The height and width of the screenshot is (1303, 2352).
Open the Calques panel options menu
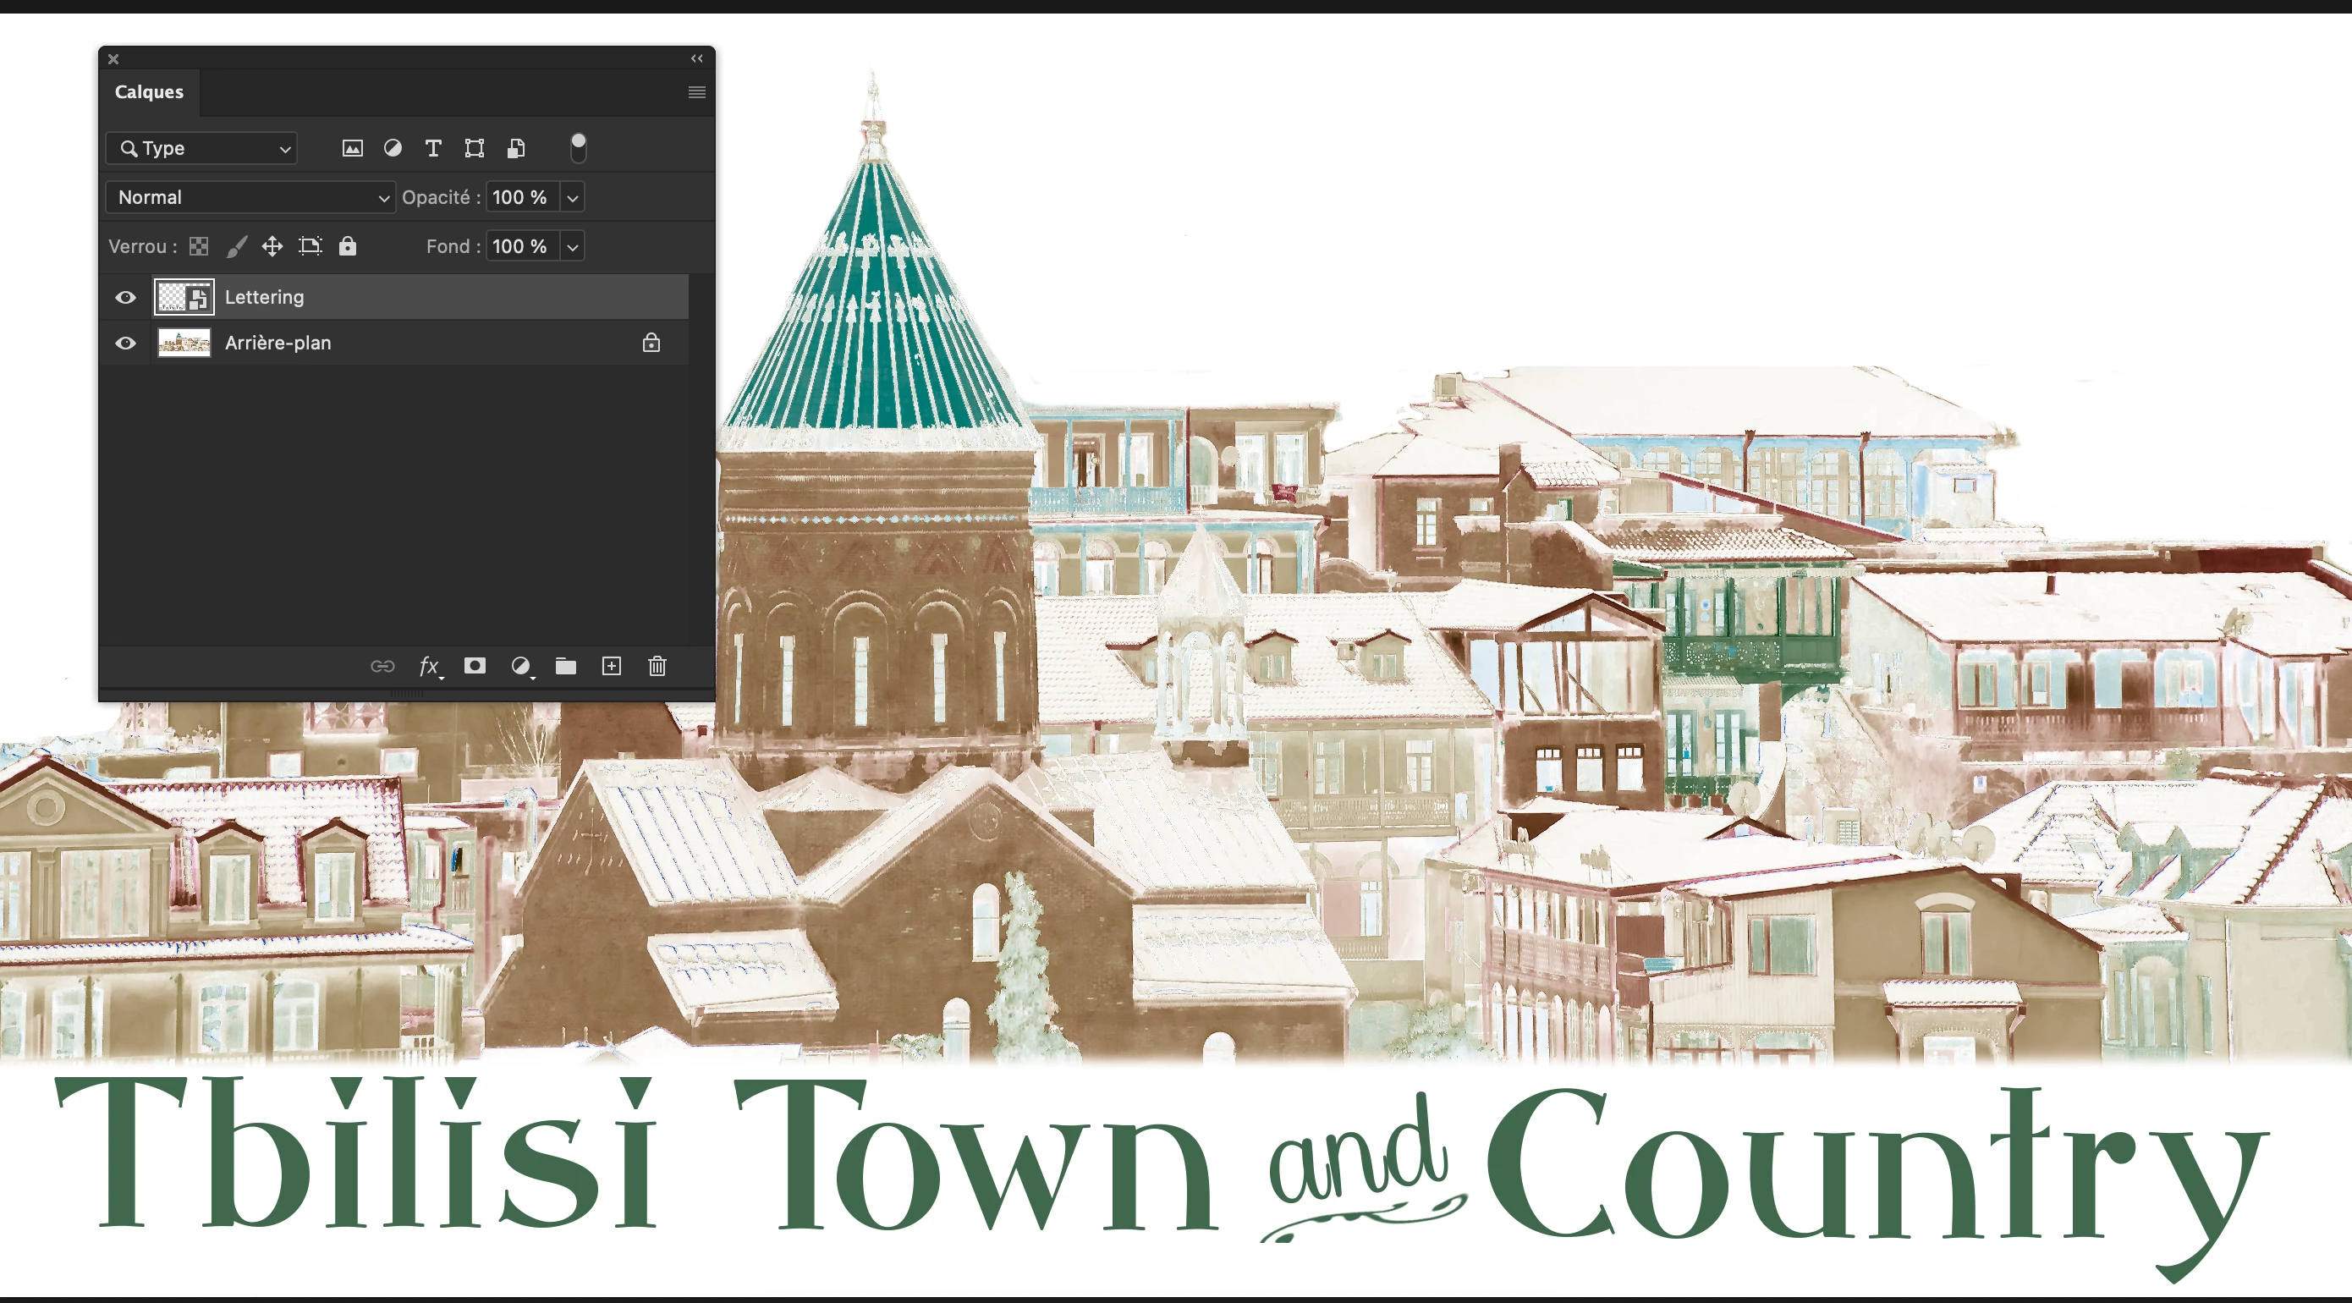[x=696, y=92]
